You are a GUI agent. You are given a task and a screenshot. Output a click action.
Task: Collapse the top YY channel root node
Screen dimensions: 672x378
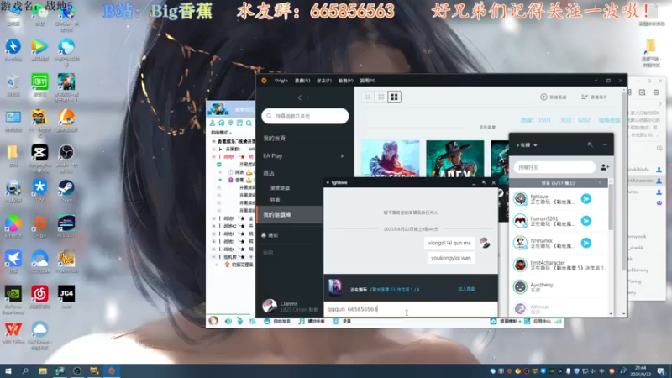click(214, 141)
